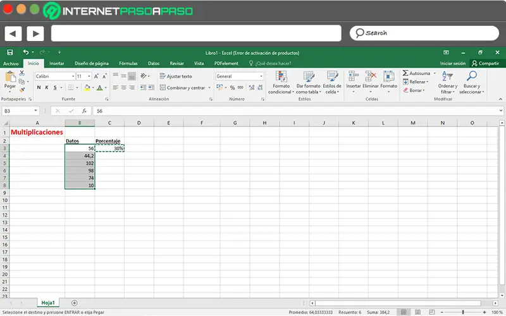
Task: Undo the last action
Action: [26, 52]
